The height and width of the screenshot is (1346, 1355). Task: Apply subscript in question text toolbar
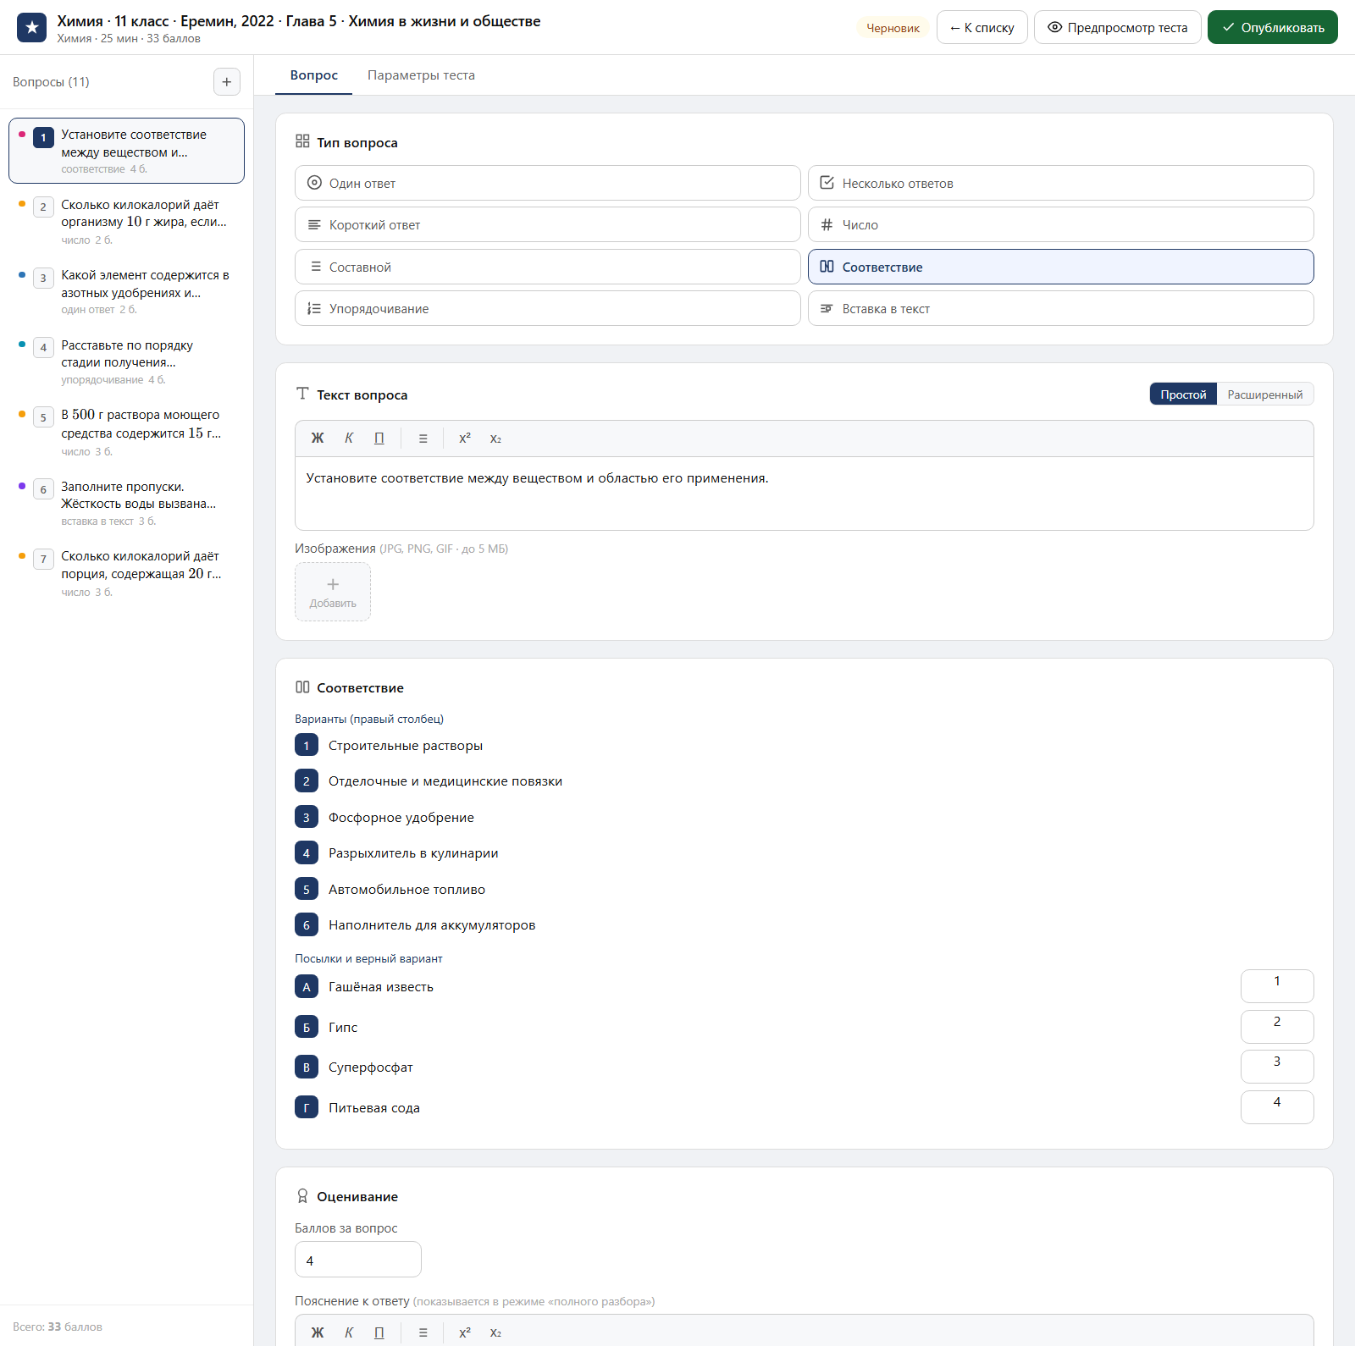point(495,439)
